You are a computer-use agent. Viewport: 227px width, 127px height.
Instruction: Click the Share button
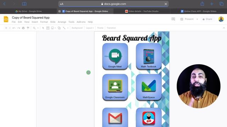[x=207, y=19]
